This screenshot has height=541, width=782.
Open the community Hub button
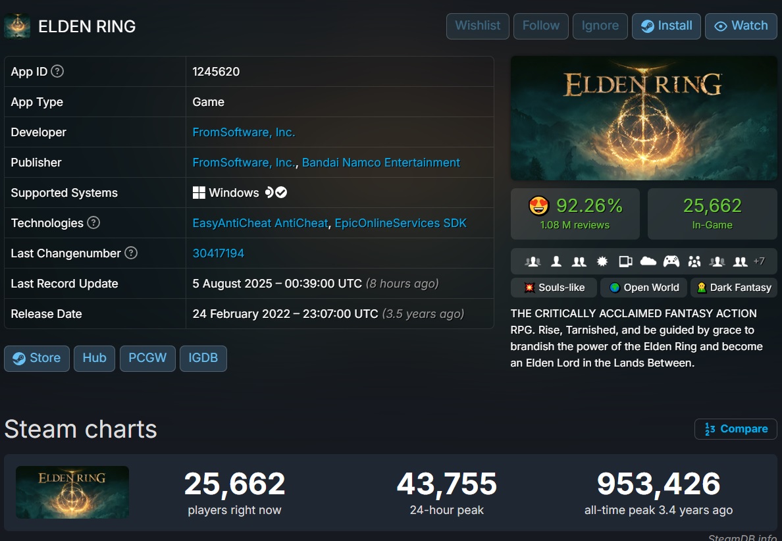point(94,358)
